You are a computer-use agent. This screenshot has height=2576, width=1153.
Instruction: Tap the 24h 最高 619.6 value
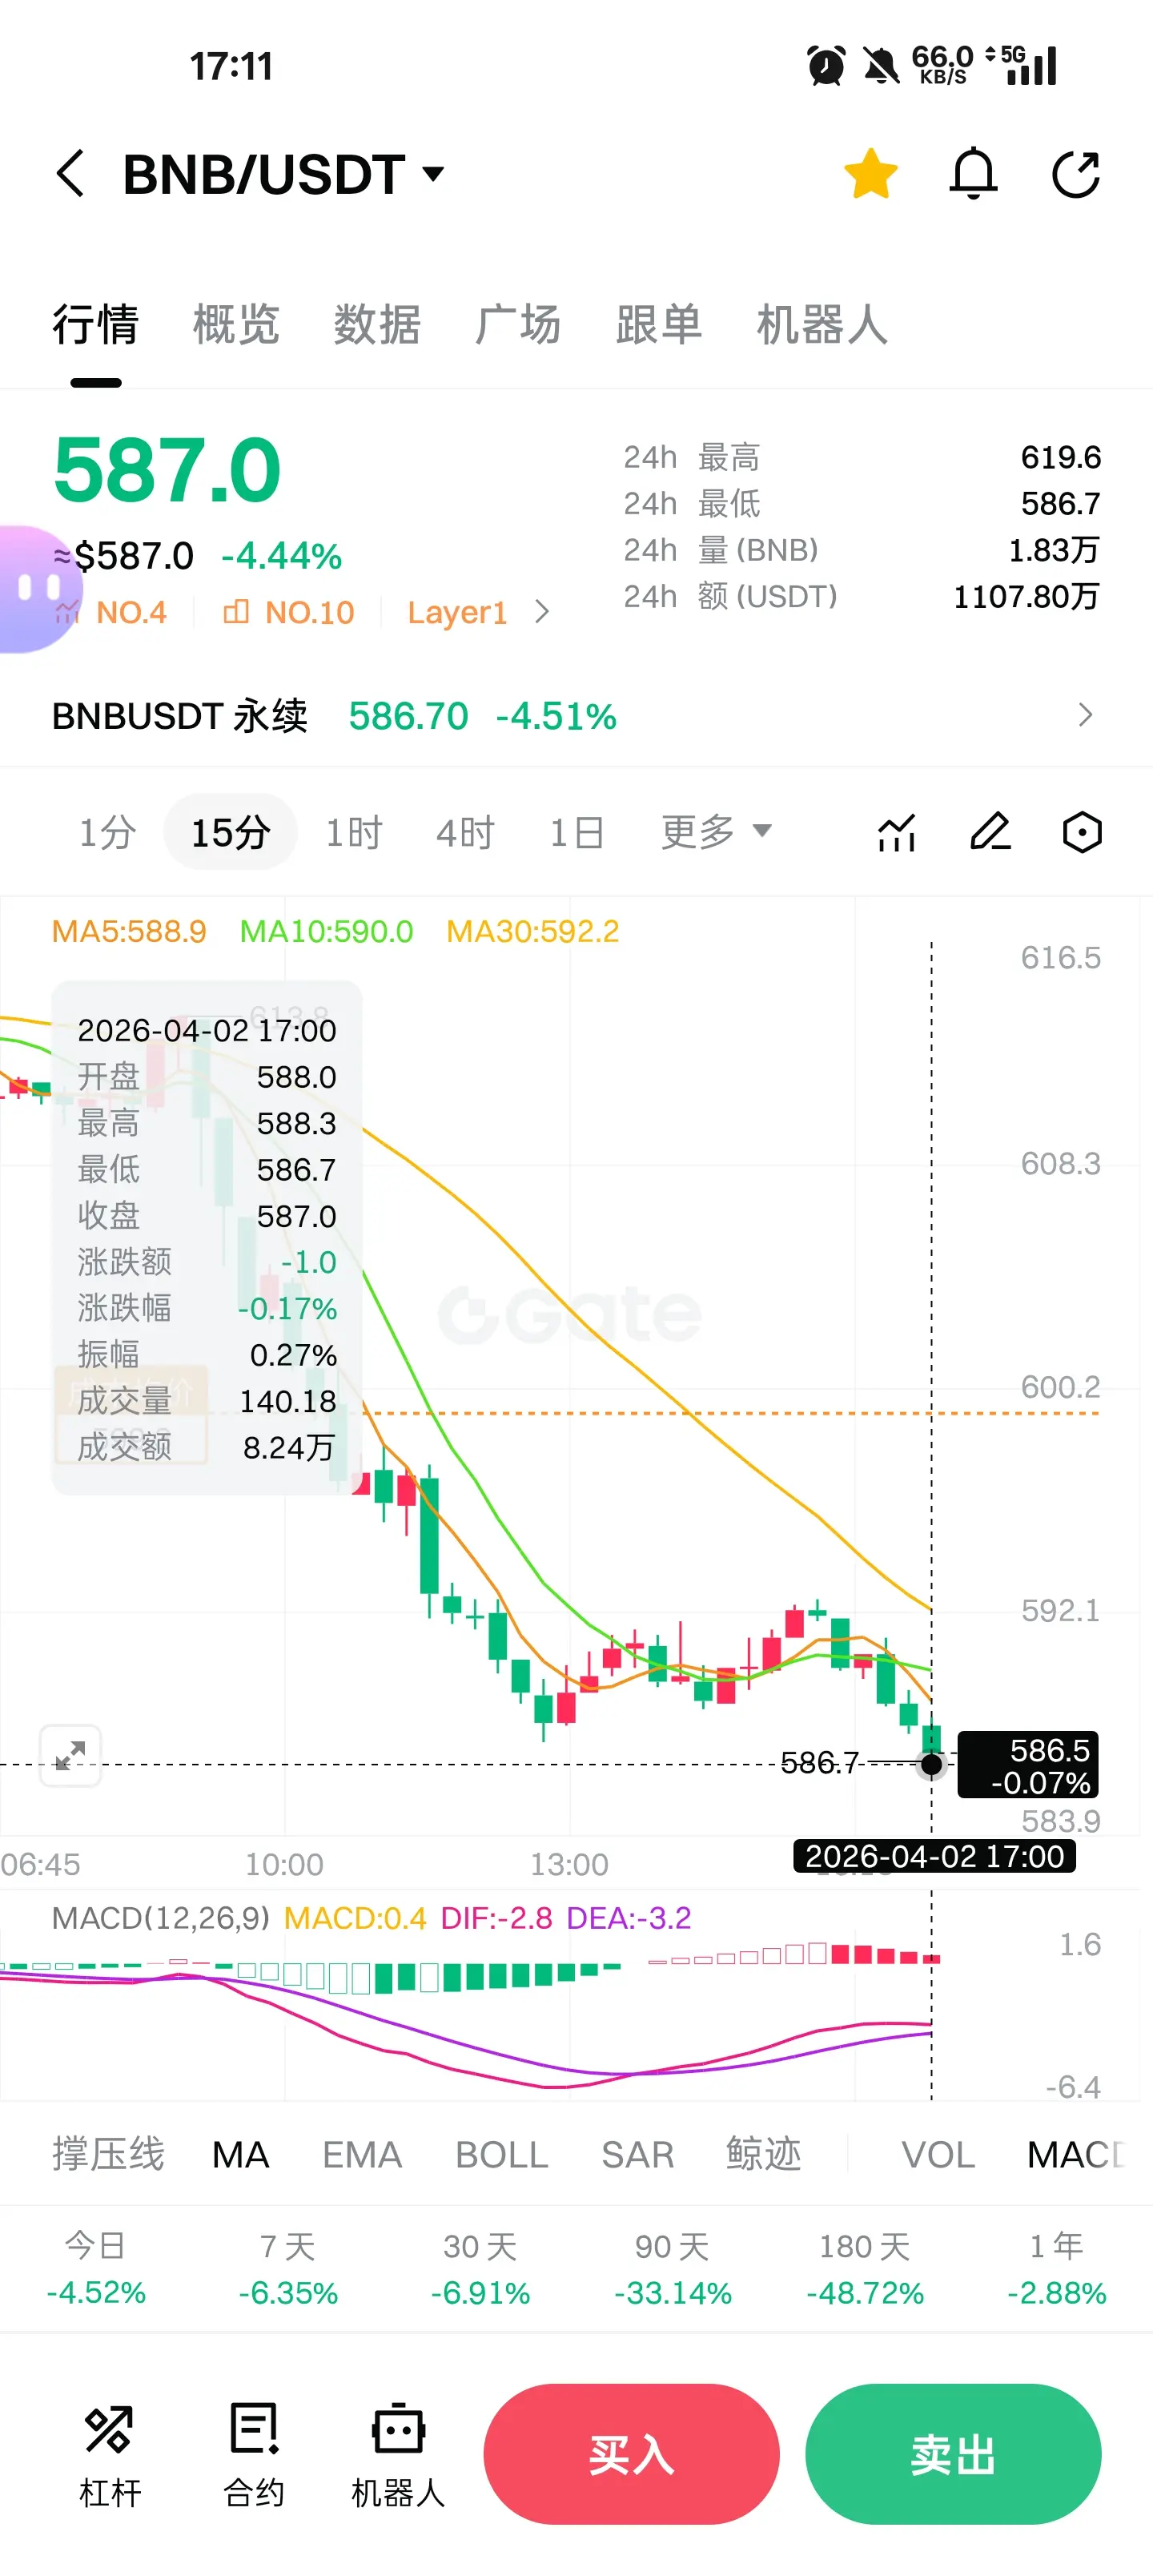tap(1060, 457)
